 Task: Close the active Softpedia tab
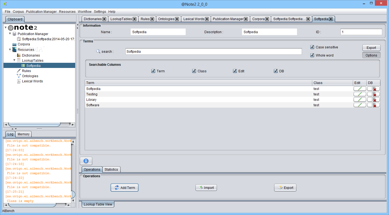pos(331,19)
